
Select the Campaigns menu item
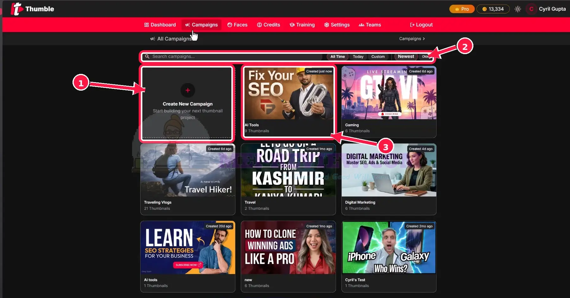click(x=201, y=25)
